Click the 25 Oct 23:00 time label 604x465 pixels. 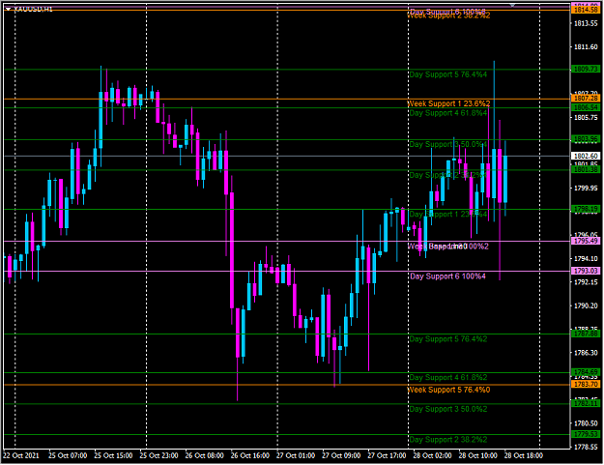tap(158, 455)
